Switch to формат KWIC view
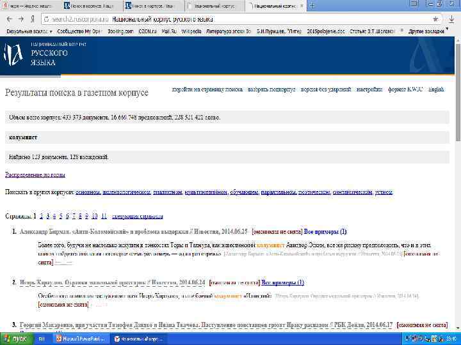461x345 pixels. [x=405, y=89]
